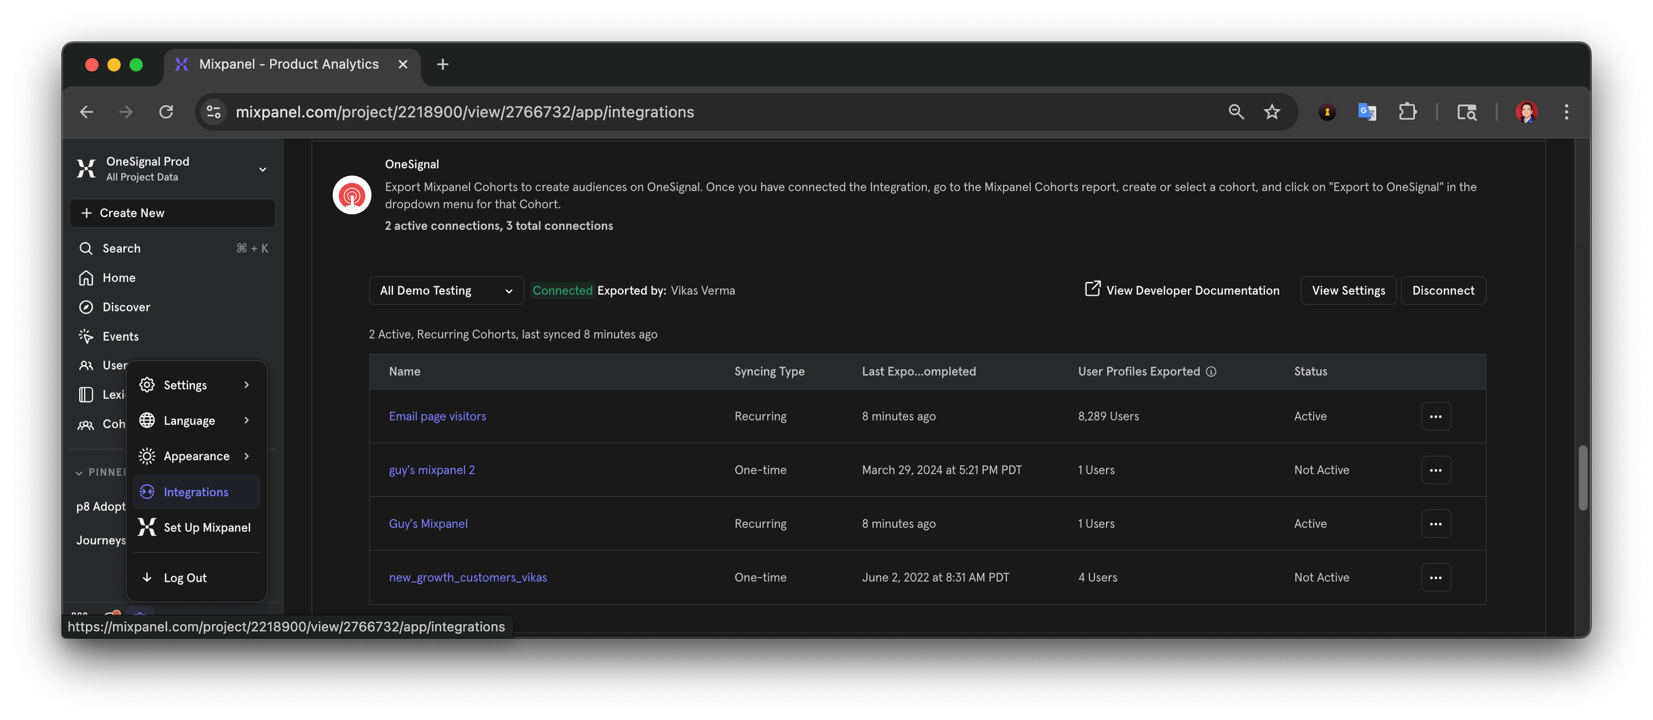Screen dimensions: 1653x720
Task: Click the Last Expo...ompleted column header
Action: coord(918,372)
